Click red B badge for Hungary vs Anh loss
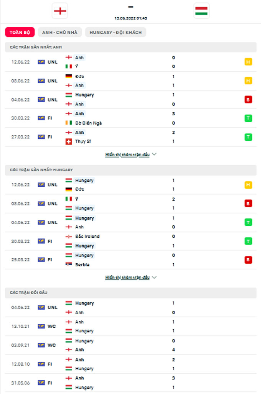The height and width of the screenshot is (394, 261). (248, 100)
